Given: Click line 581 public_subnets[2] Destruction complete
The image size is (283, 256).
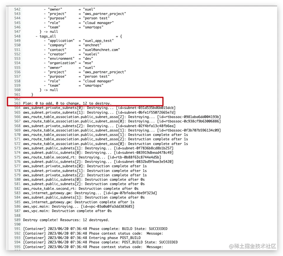Looking at the screenshot, I should pos(84,184).
